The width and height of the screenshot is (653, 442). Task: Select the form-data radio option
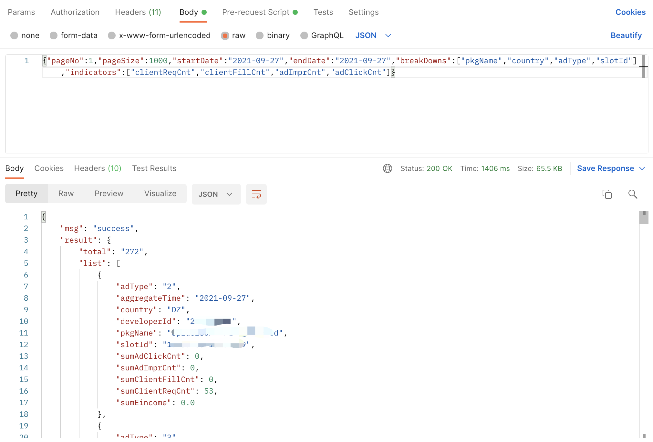click(54, 35)
